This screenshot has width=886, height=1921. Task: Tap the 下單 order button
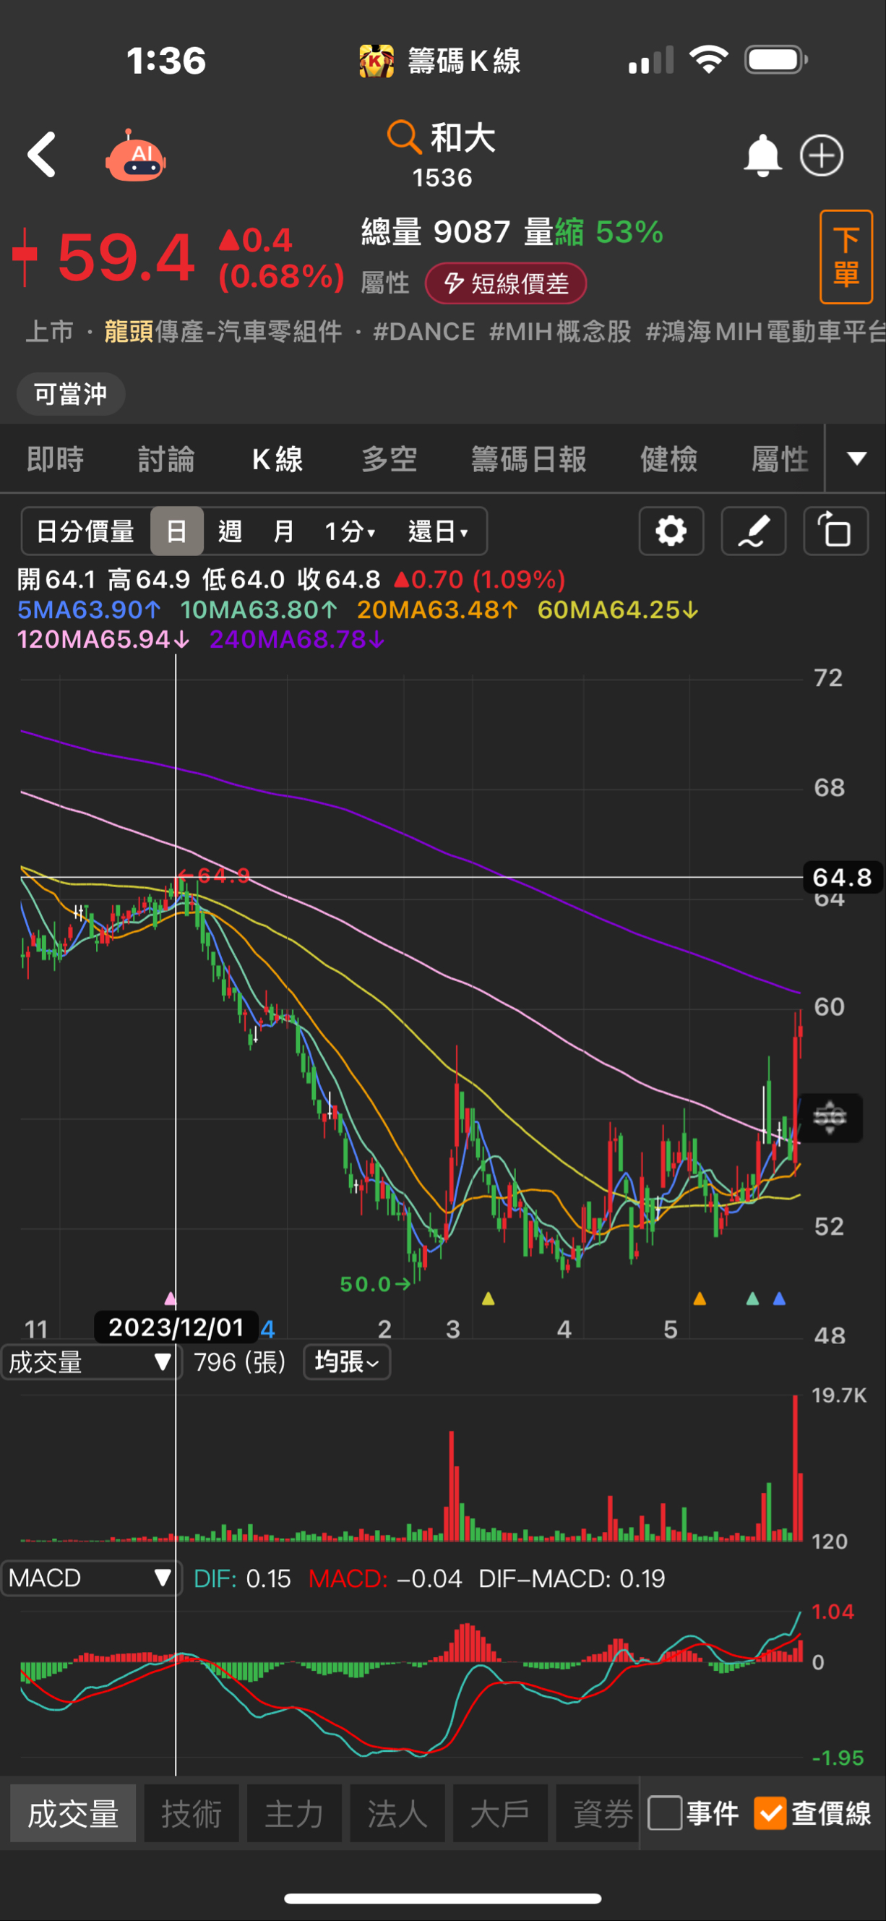coord(845,257)
